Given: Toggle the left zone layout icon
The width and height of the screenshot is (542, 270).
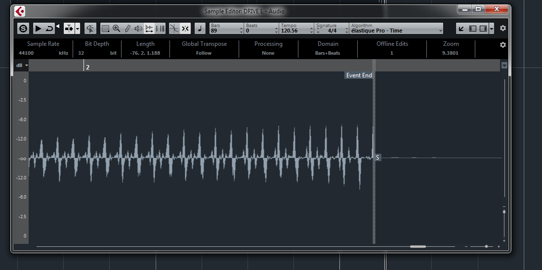Looking at the screenshot, I should tap(472, 28).
